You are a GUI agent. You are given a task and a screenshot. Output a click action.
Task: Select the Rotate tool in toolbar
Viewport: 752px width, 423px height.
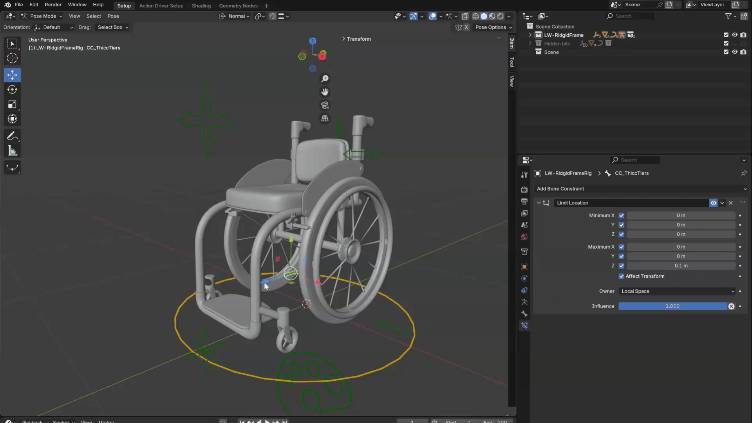pyautogui.click(x=12, y=90)
